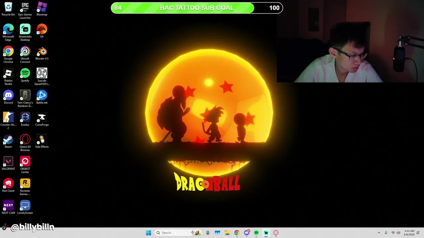
Task: Open the EA app desktop icon
Action: point(42,31)
